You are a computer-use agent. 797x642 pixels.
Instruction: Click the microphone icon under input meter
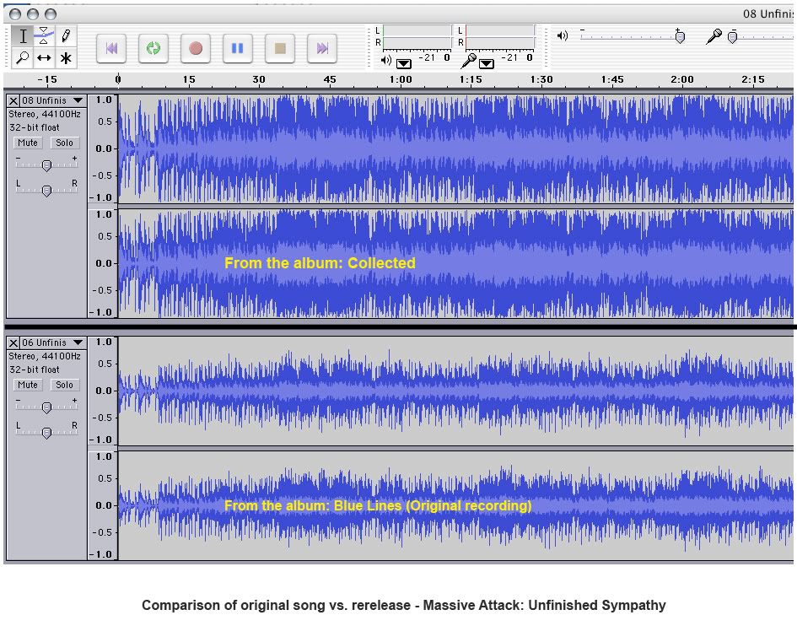coord(469,61)
